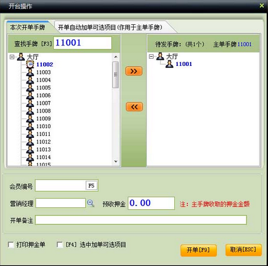Screen dimensions: 268x266
Task: Collapse the 大厅 node in left tree
Action: tap(12, 57)
